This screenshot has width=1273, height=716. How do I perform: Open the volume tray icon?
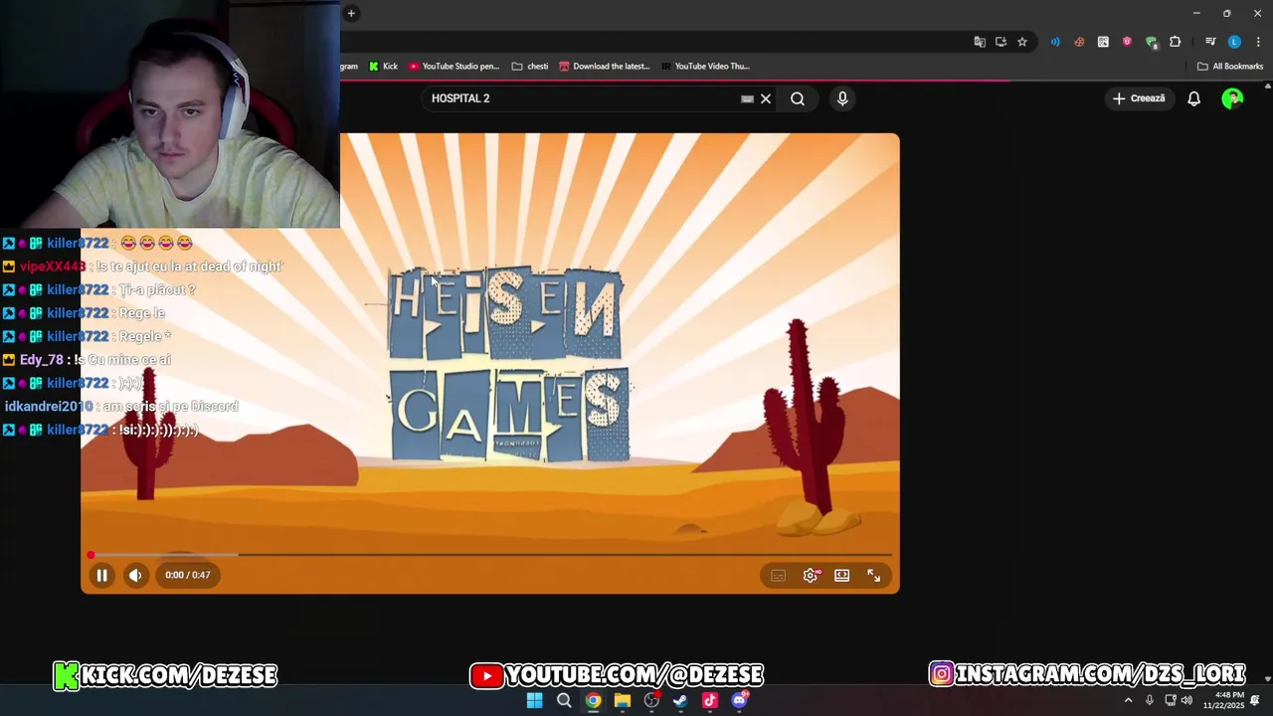[x=1186, y=701]
